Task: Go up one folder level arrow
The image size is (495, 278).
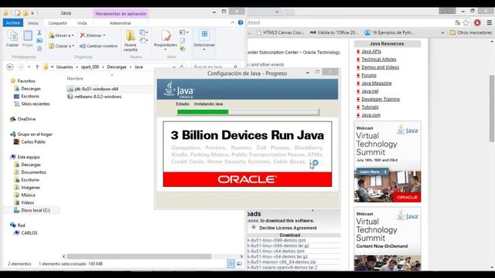Action: pos(37,67)
